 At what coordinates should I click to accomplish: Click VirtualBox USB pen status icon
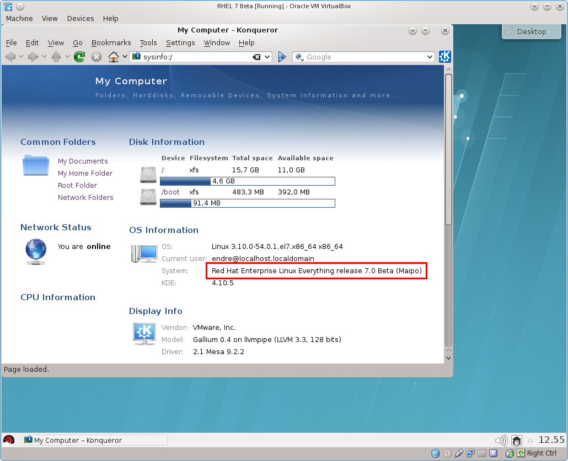[459, 453]
